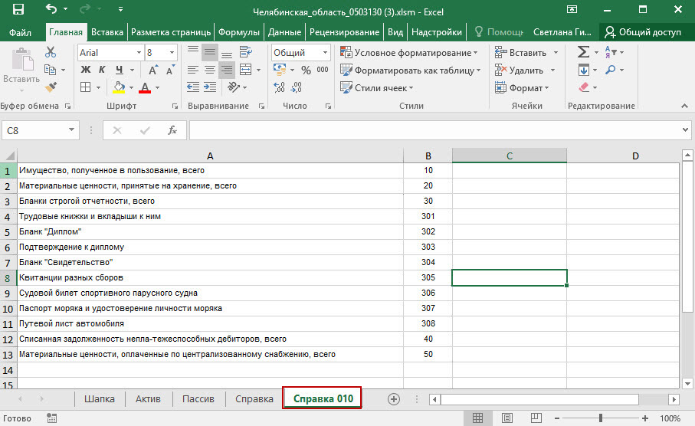Decrease decimal places icon
The height and width of the screenshot is (426, 695).
click(x=296, y=87)
